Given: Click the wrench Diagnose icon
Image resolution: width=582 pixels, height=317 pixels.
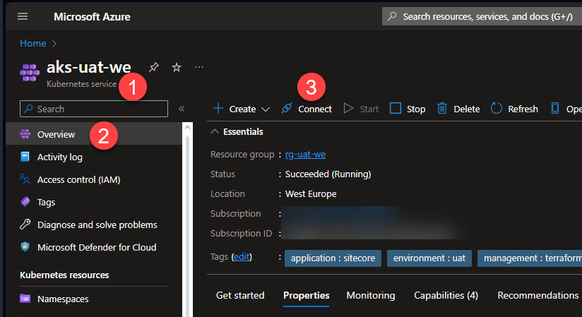Looking at the screenshot, I should [25, 225].
